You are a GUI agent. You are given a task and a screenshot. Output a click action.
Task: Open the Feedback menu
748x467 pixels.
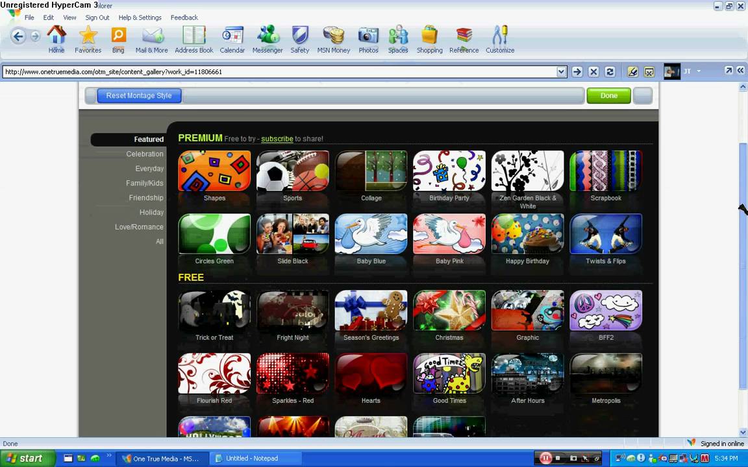click(184, 18)
